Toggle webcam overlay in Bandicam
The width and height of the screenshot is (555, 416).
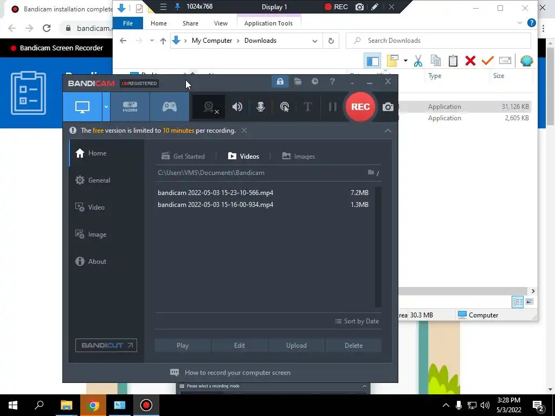tap(209, 107)
